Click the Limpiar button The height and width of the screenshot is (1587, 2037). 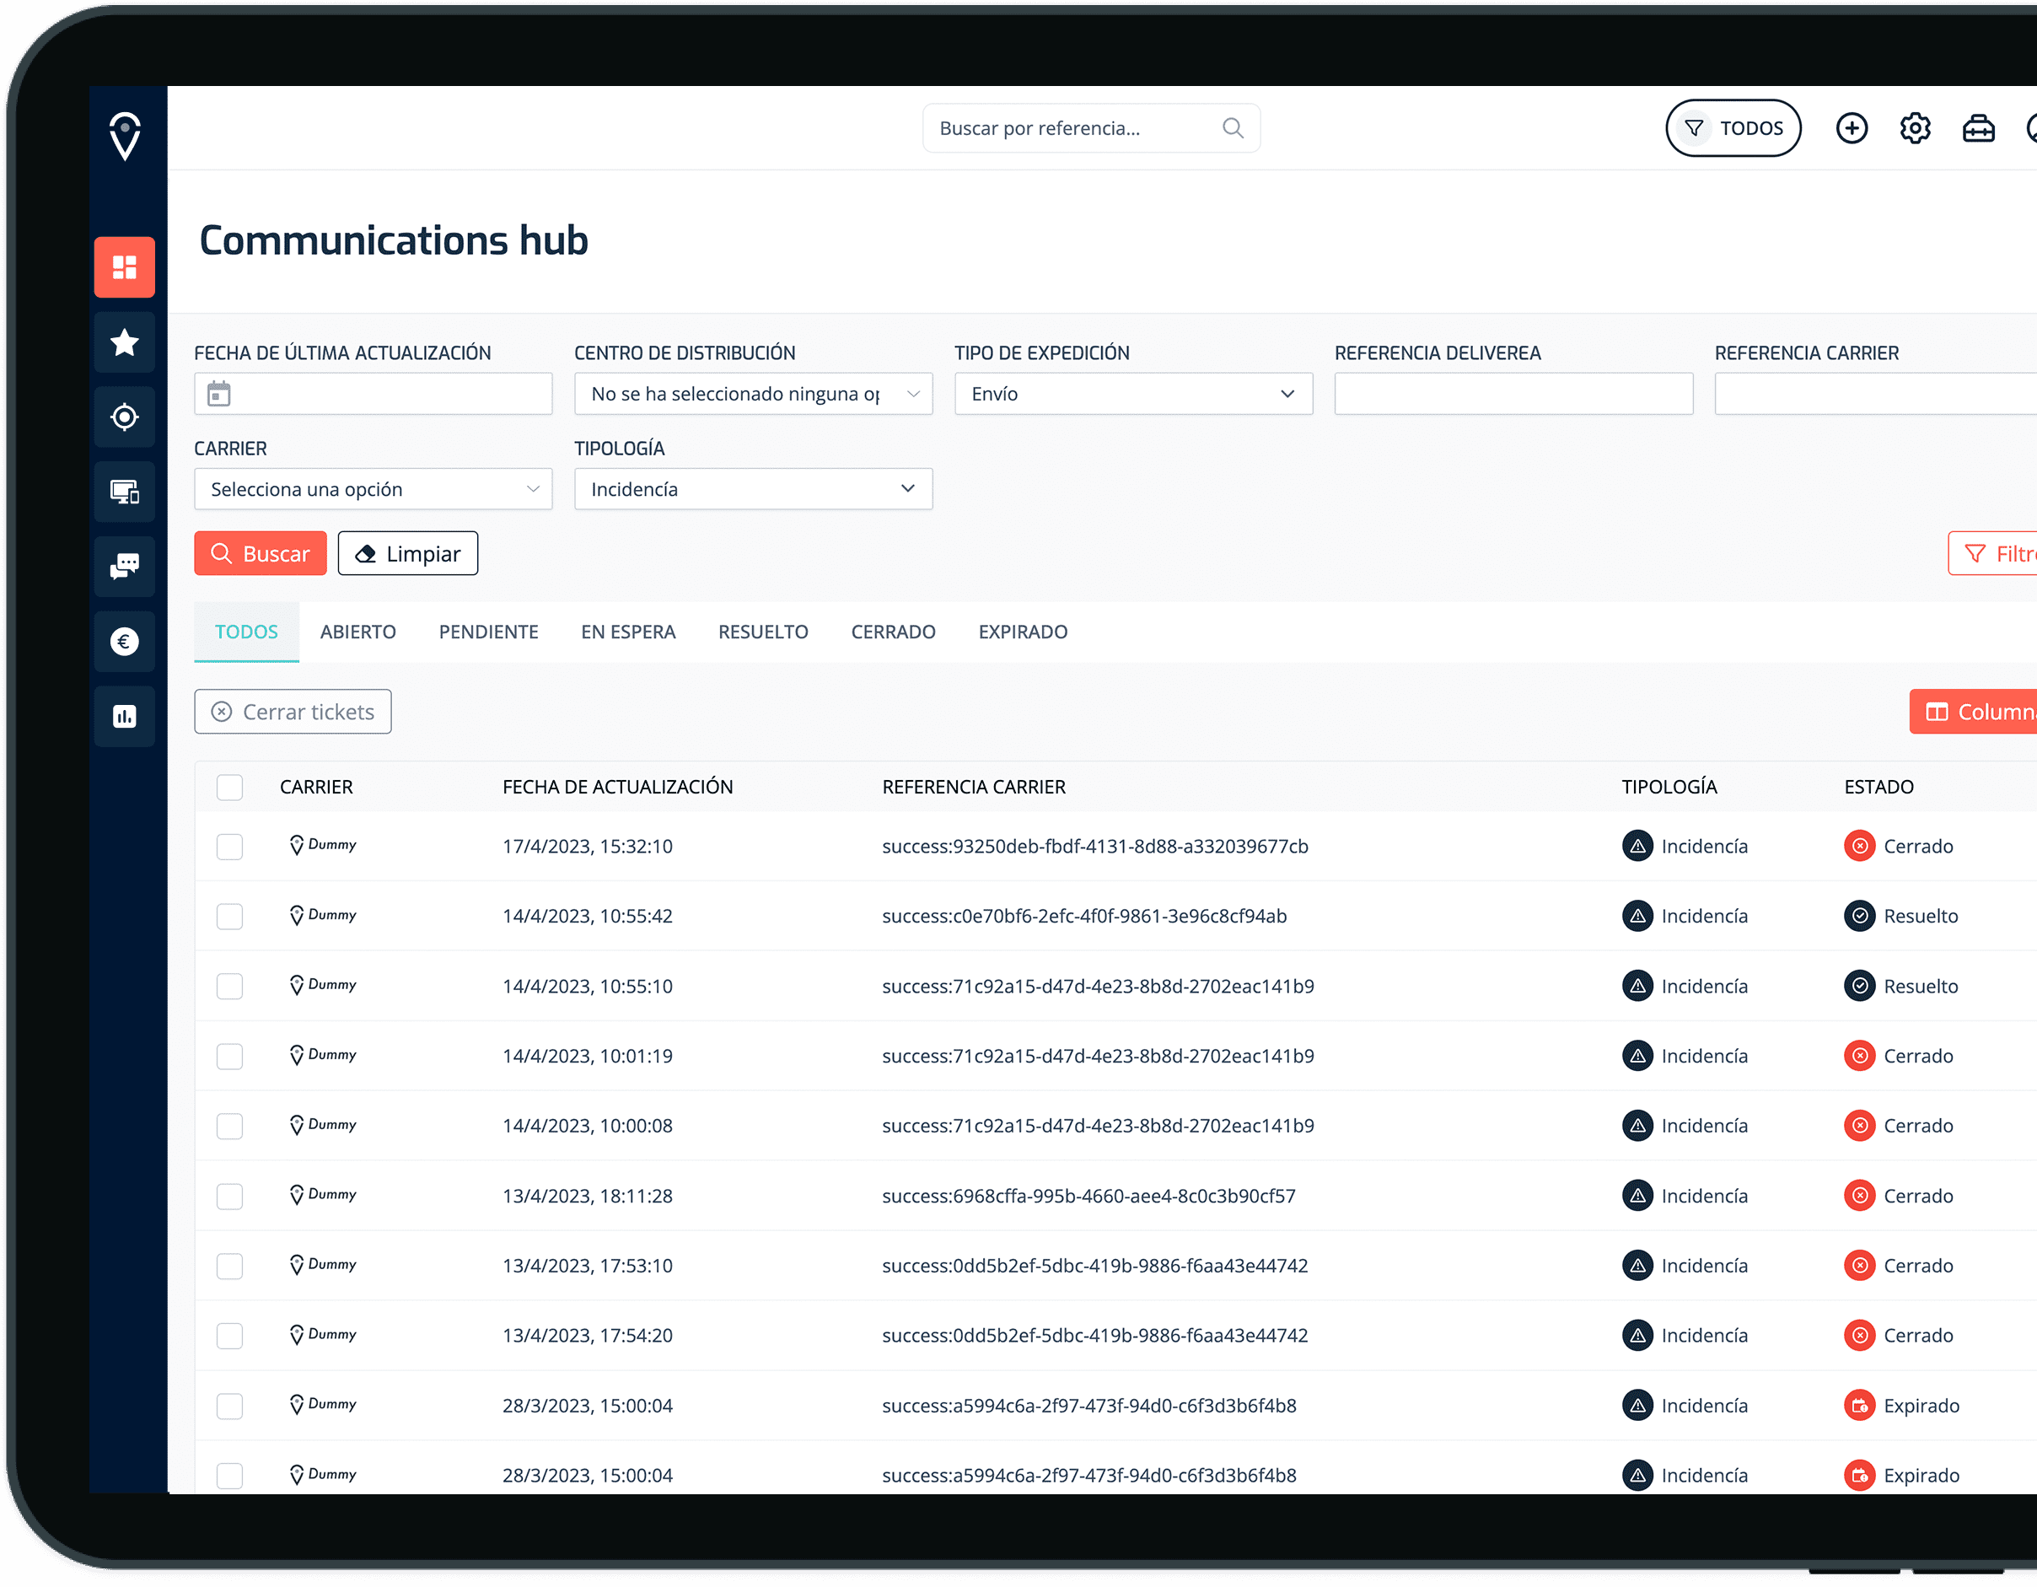click(407, 553)
